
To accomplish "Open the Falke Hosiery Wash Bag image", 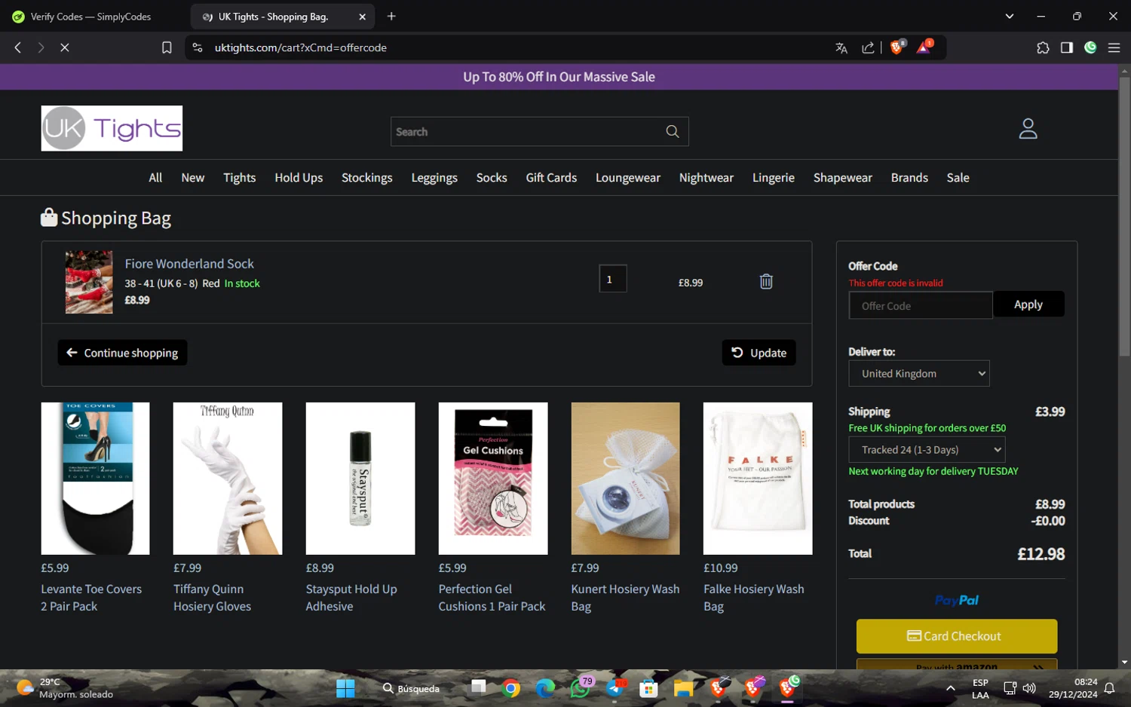I will click(758, 479).
